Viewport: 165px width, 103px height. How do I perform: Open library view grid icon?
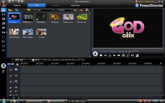point(75,10)
